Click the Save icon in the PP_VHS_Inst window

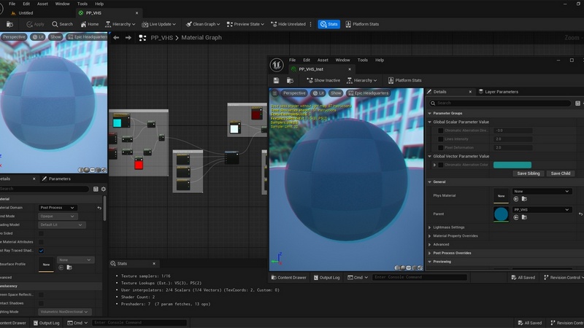tap(277, 80)
